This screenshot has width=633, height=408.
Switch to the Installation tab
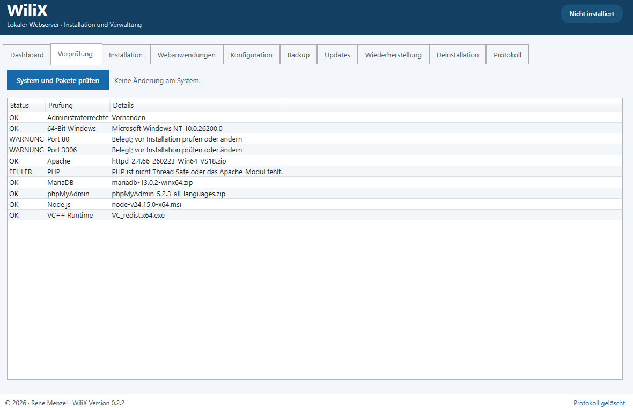pyautogui.click(x=126, y=55)
